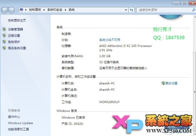This screenshot has width=196, height=136.
Task: Click the shield icon next to 远程设置
Action: click(4, 35)
